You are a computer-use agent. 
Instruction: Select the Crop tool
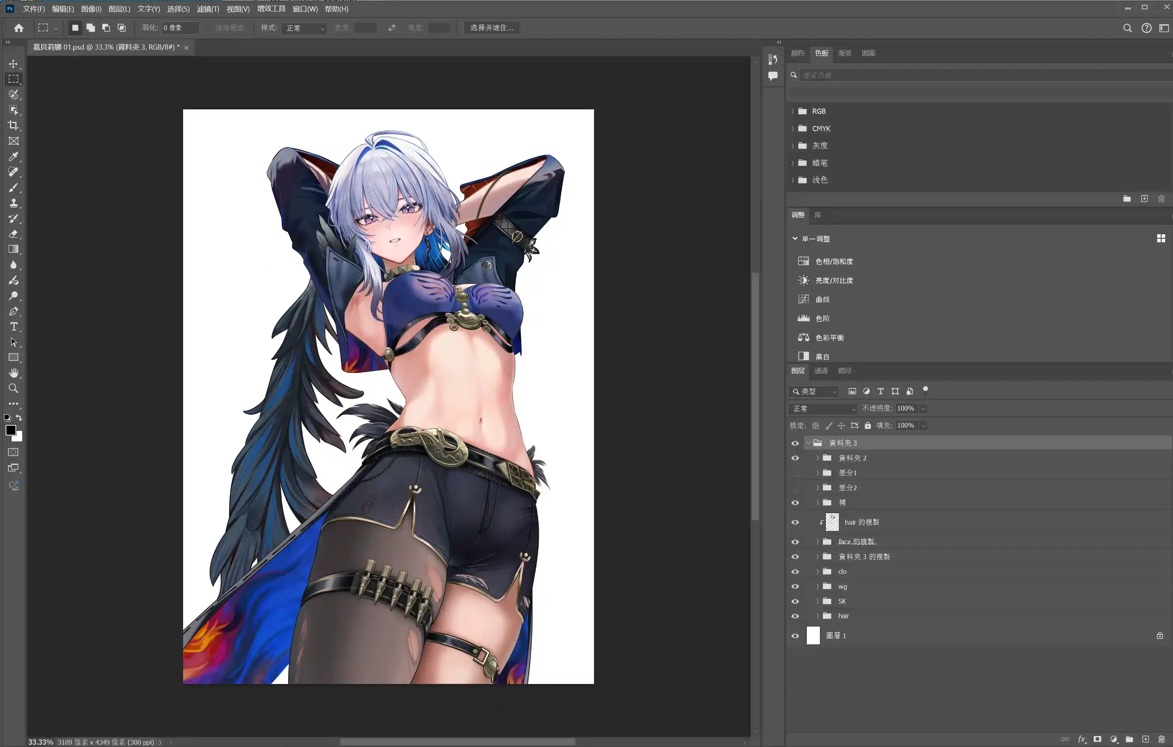[x=13, y=126]
